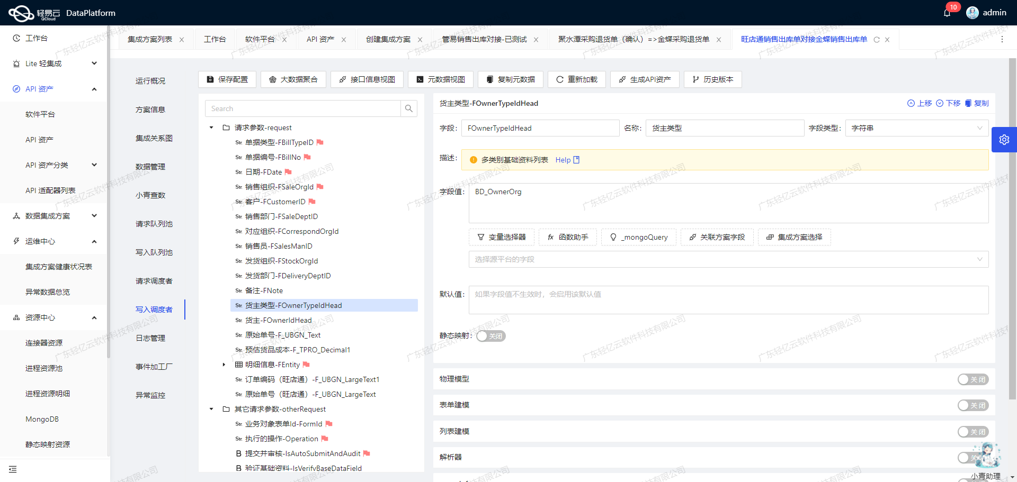Enable the 表单建模 toggle

click(x=973, y=405)
